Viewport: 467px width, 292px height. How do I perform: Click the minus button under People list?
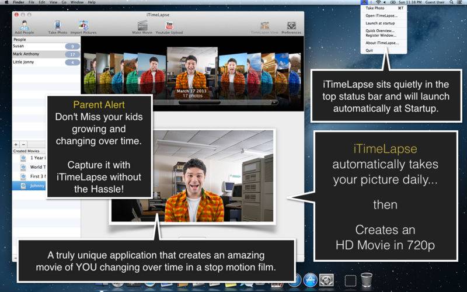[23, 144]
